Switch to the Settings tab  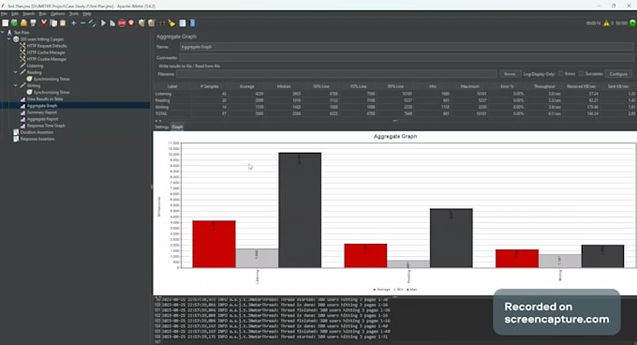[162, 127]
